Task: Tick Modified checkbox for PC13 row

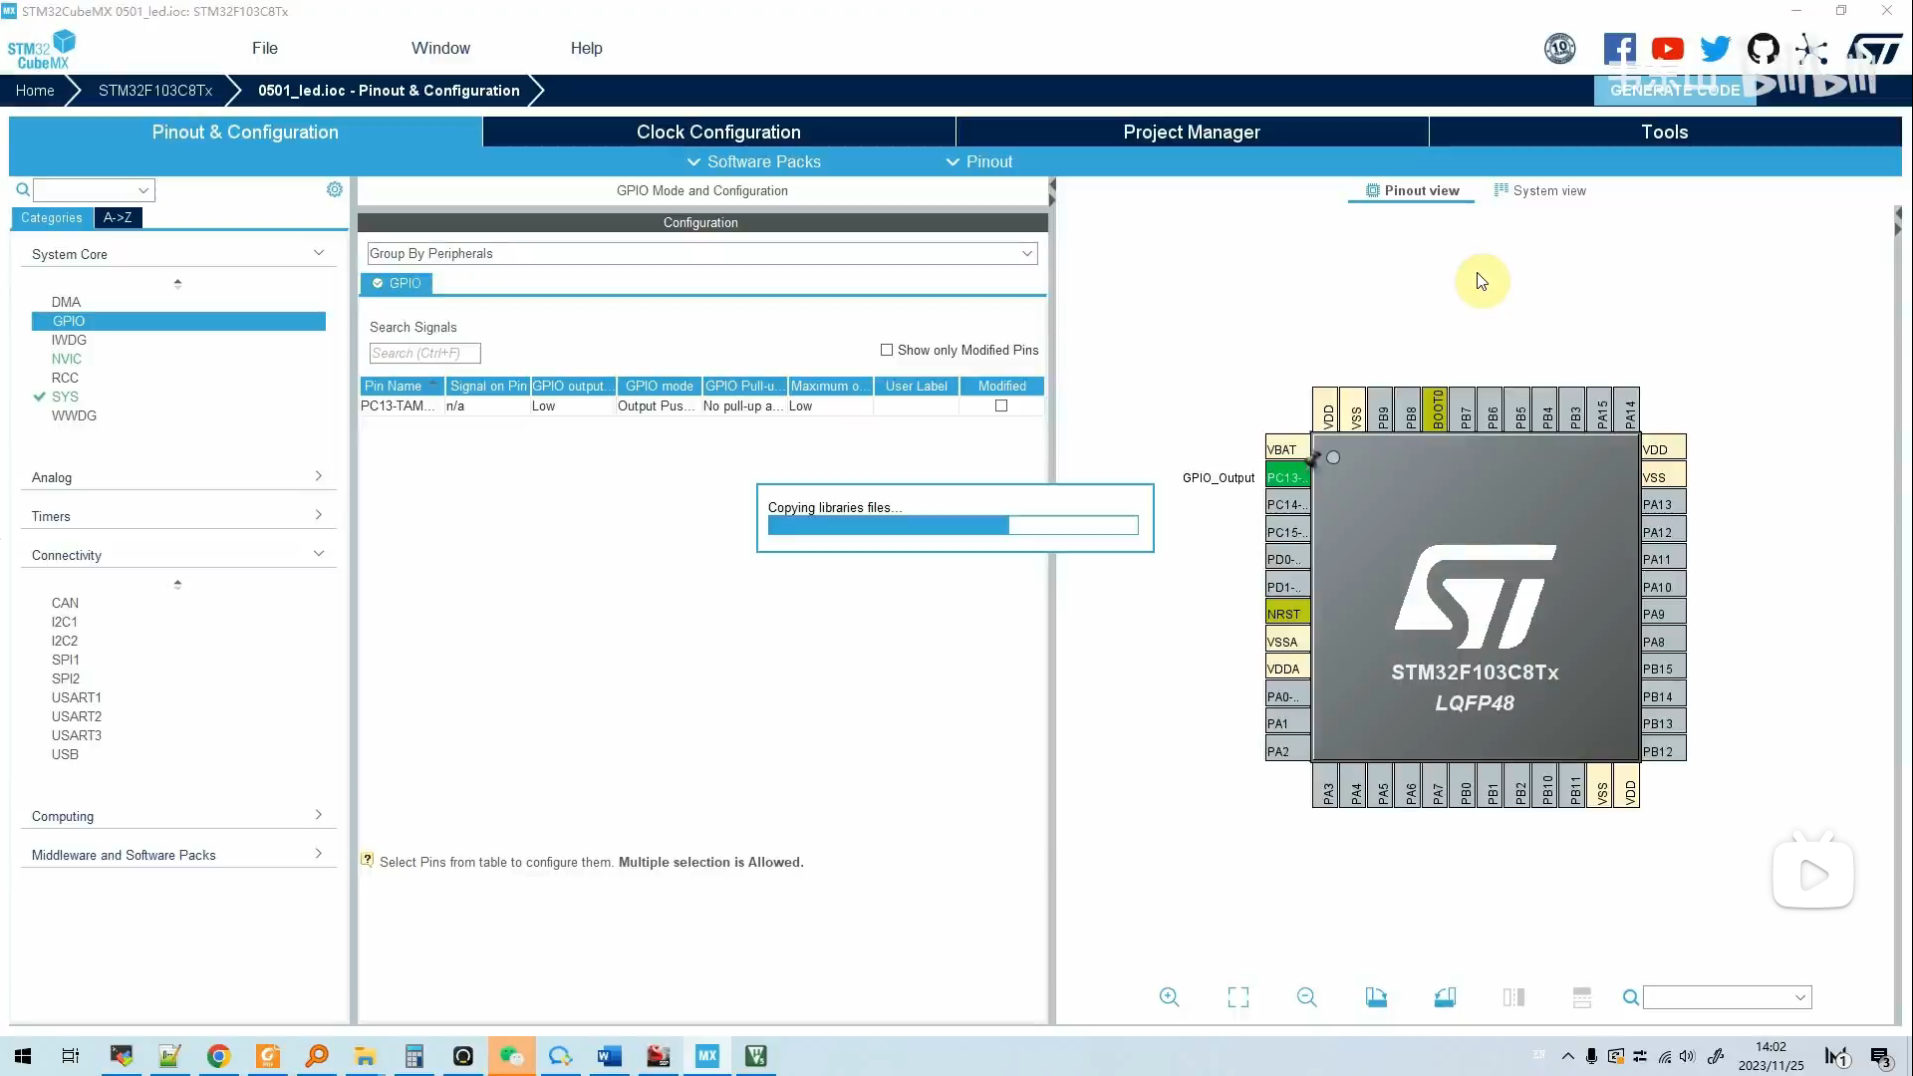Action: (1001, 405)
